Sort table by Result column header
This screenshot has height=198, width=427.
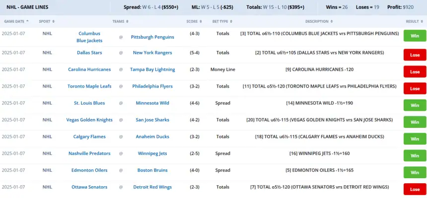[x=414, y=21]
